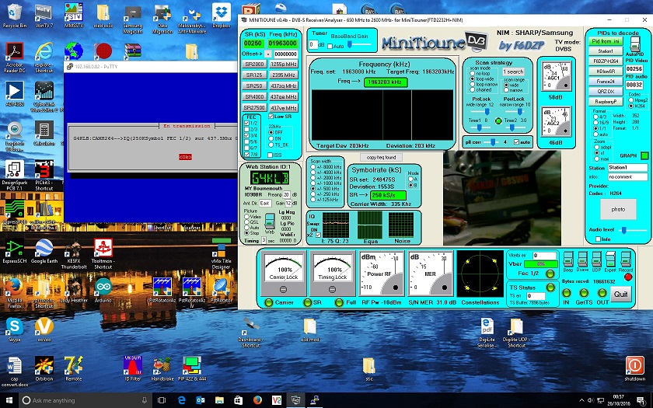653x408 pixels.
Task: Select 22kHz ON radio button
Action: [271, 138]
